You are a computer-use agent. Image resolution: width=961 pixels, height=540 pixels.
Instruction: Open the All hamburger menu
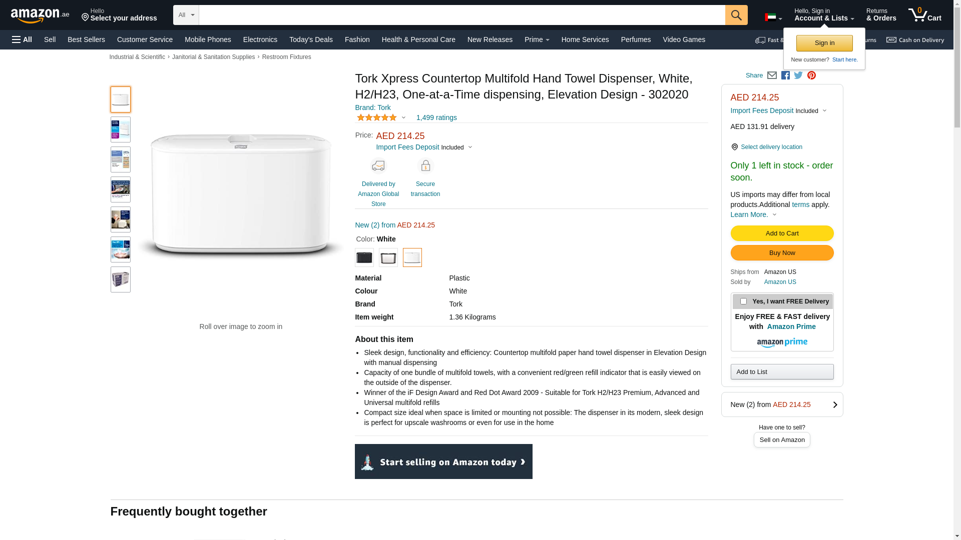point(22,39)
